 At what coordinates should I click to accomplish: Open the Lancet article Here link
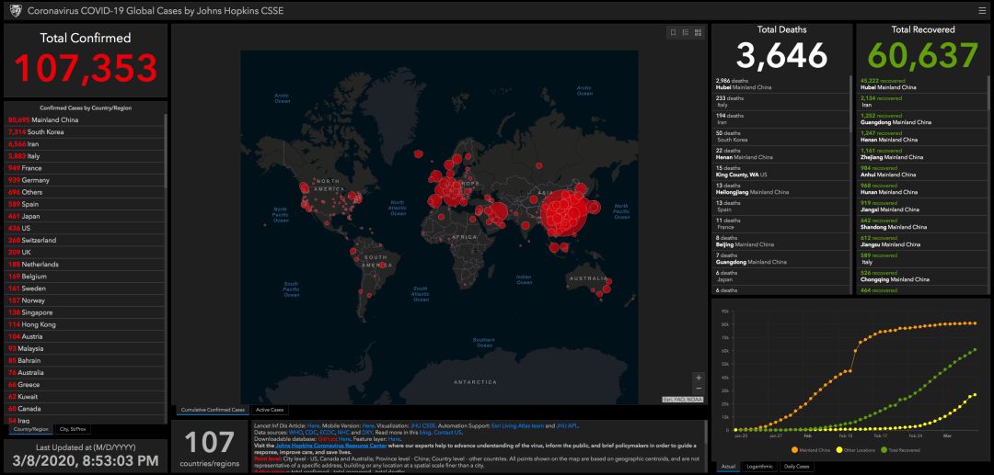(x=314, y=426)
